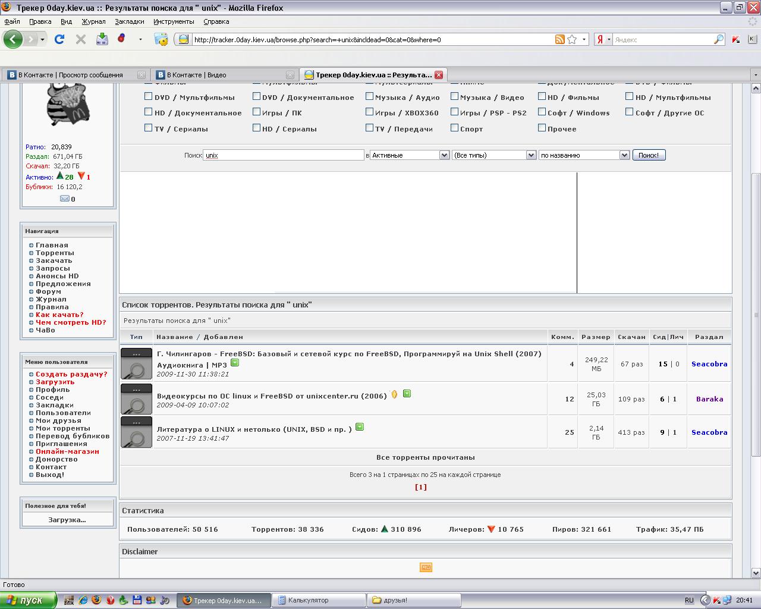Click the Kaspersky icon in Firefox toolbar
This screenshot has width=761, height=609.
(x=736, y=39)
